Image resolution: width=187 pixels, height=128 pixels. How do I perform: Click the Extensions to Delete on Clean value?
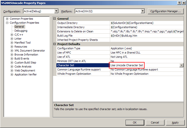click(147, 31)
